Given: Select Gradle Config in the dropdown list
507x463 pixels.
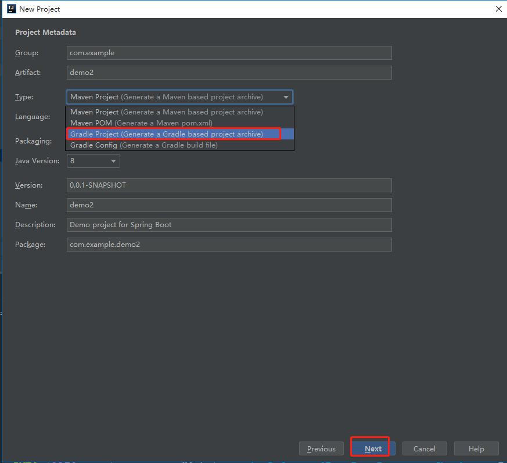Looking at the screenshot, I should 180,145.
